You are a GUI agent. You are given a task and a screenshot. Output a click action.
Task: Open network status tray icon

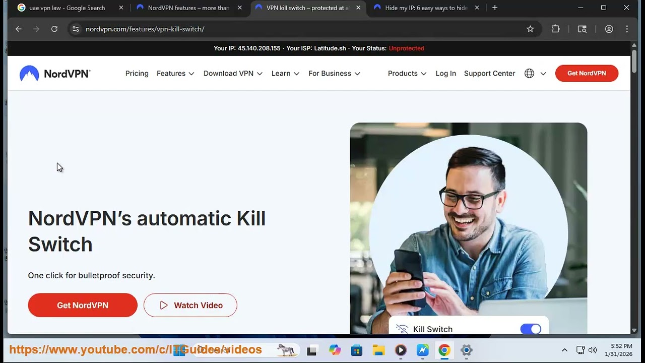point(580,350)
